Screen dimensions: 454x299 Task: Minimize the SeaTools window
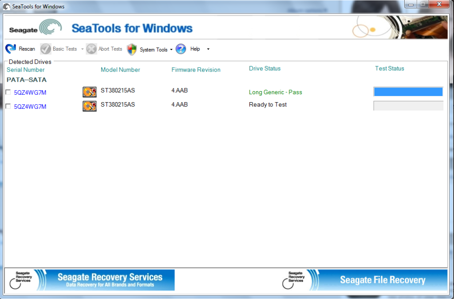point(411,4)
